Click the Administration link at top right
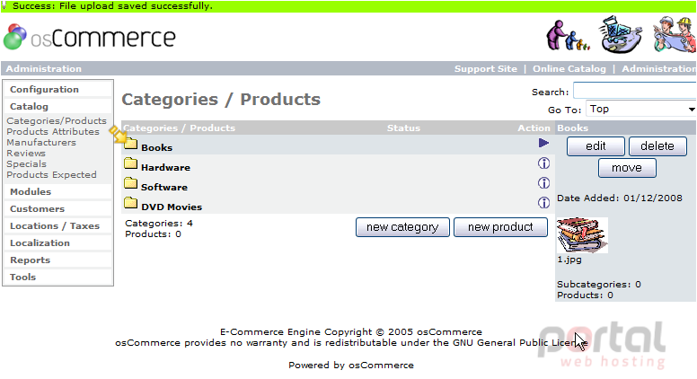This screenshot has width=697, height=379. pos(658,69)
